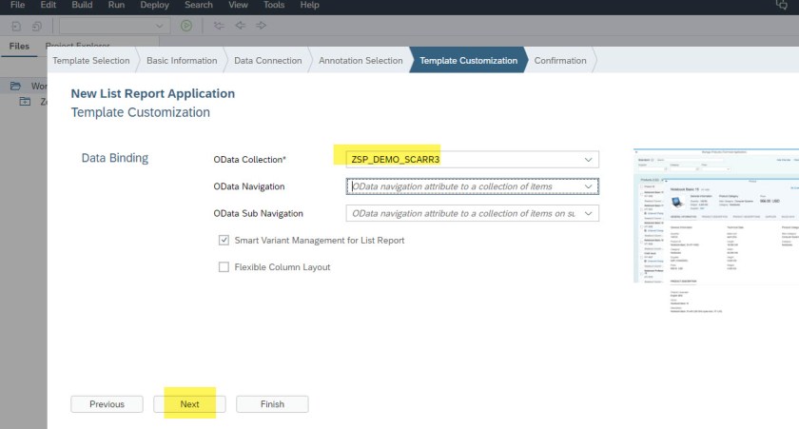The image size is (799, 429).
Task: Open the Deploy menu
Action: 153,6
